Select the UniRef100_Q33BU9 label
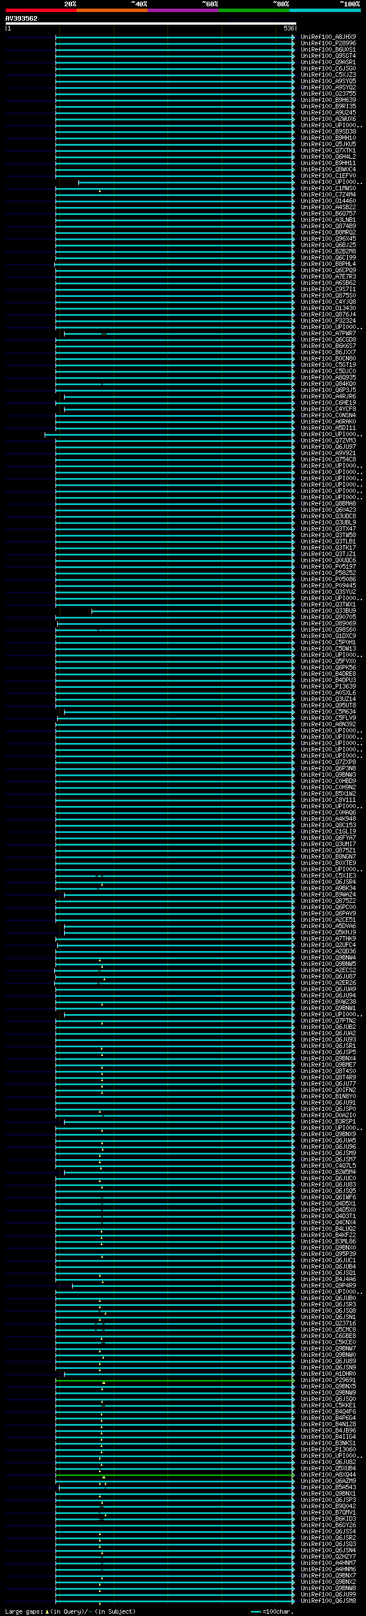Screen dimensions: 366x1616 click(x=328, y=611)
